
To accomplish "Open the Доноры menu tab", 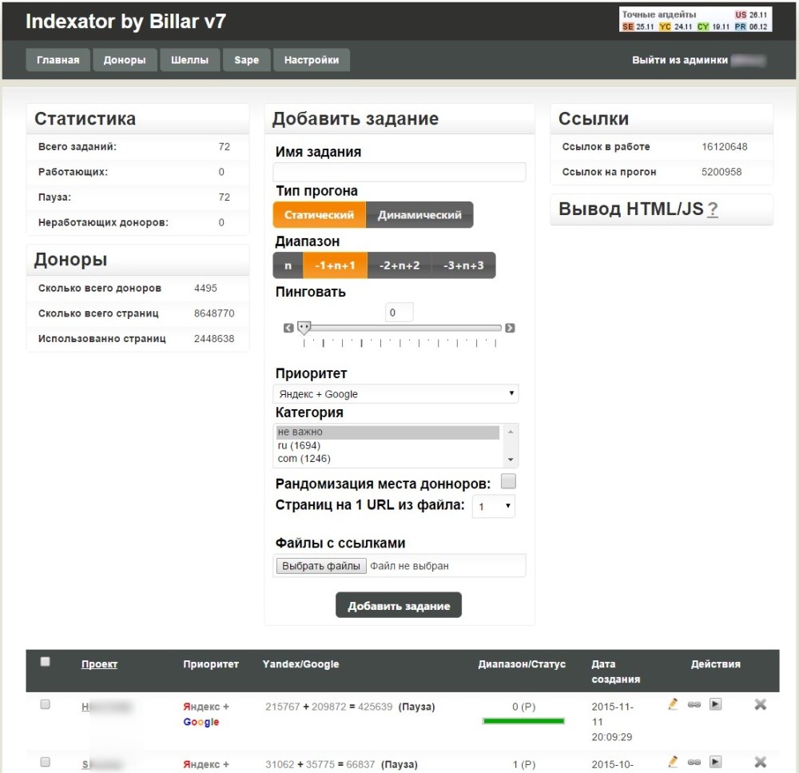I will click(x=125, y=60).
